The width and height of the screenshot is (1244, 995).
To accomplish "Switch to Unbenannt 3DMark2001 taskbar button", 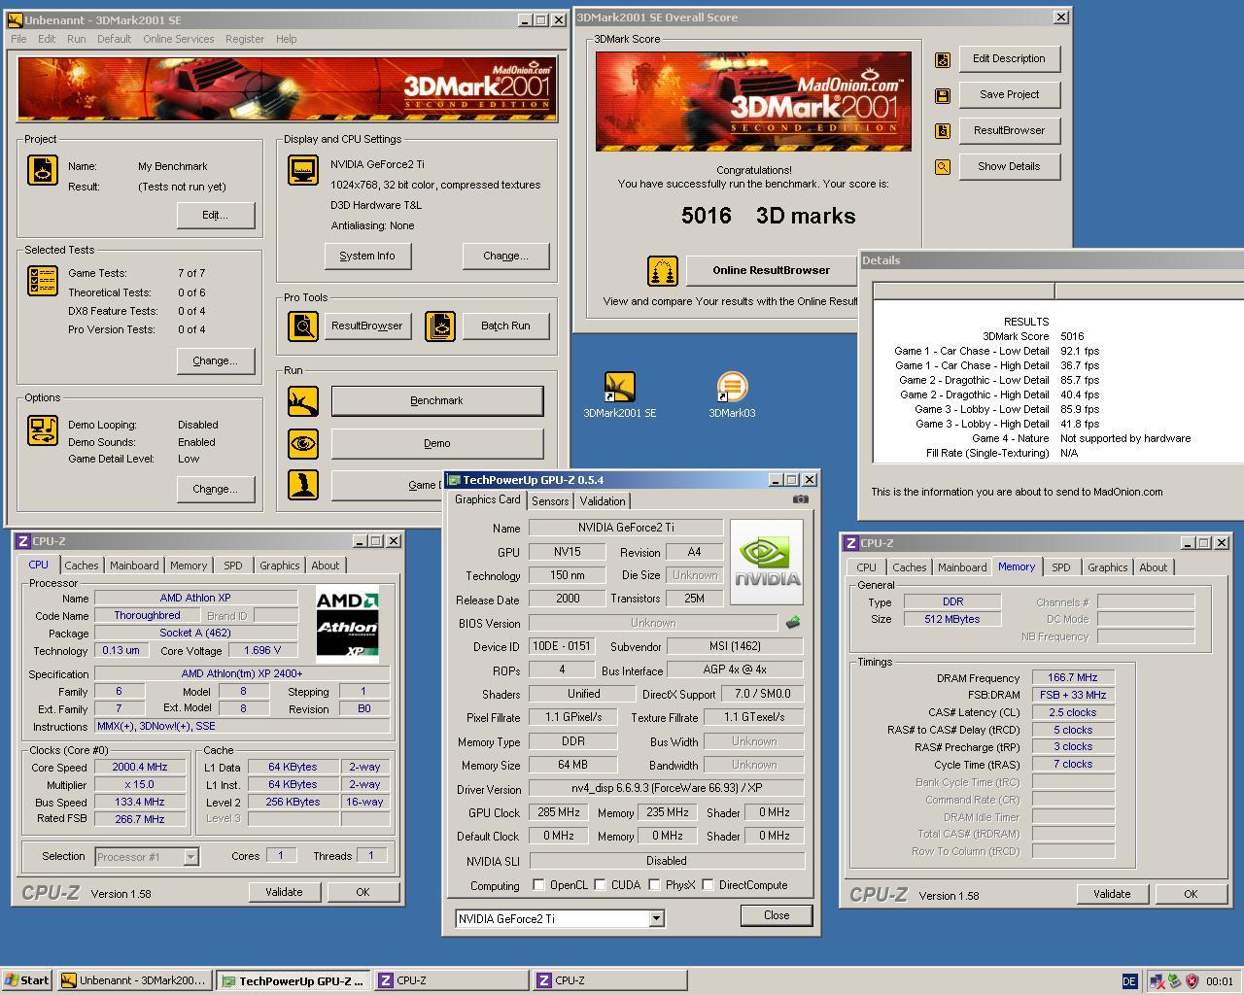I will [x=134, y=980].
